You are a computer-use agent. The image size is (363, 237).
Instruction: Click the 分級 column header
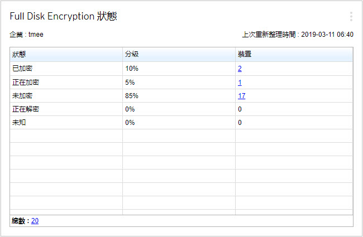(x=132, y=55)
